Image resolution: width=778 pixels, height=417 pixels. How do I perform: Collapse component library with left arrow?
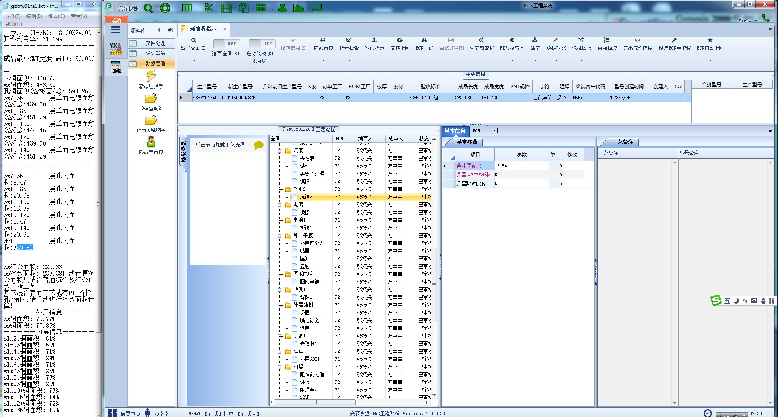coord(159,30)
